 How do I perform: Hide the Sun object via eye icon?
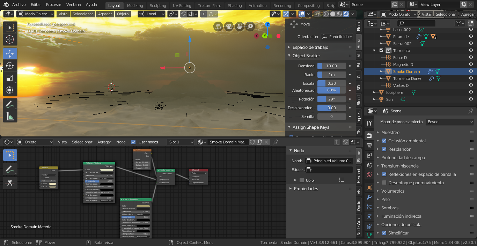[471, 99]
